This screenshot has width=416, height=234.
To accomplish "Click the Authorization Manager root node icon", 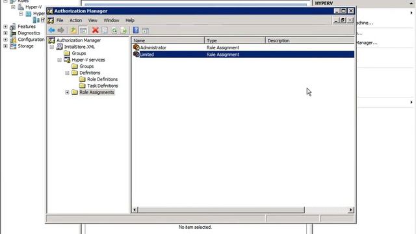I will (52, 40).
